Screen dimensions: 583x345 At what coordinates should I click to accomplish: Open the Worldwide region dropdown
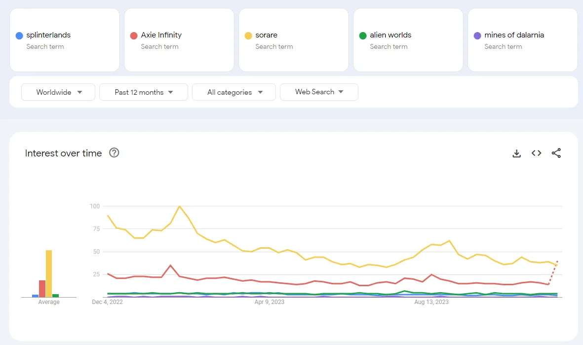(58, 92)
